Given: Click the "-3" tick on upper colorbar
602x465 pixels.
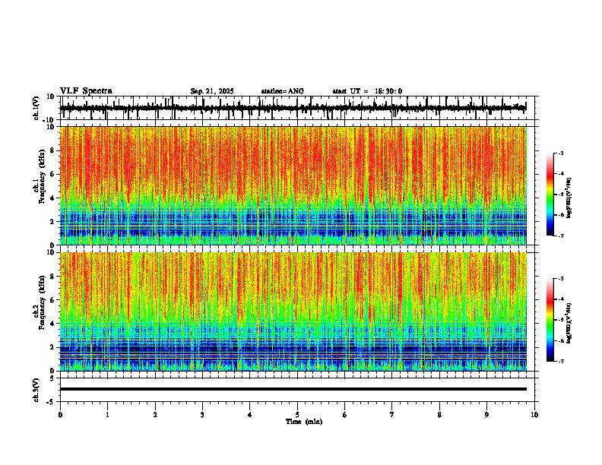Looking at the screenshot, I should click(560, 153).
